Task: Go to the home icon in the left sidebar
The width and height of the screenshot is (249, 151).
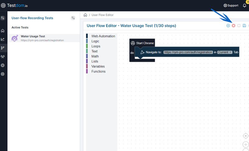Action: coord(3,31)
